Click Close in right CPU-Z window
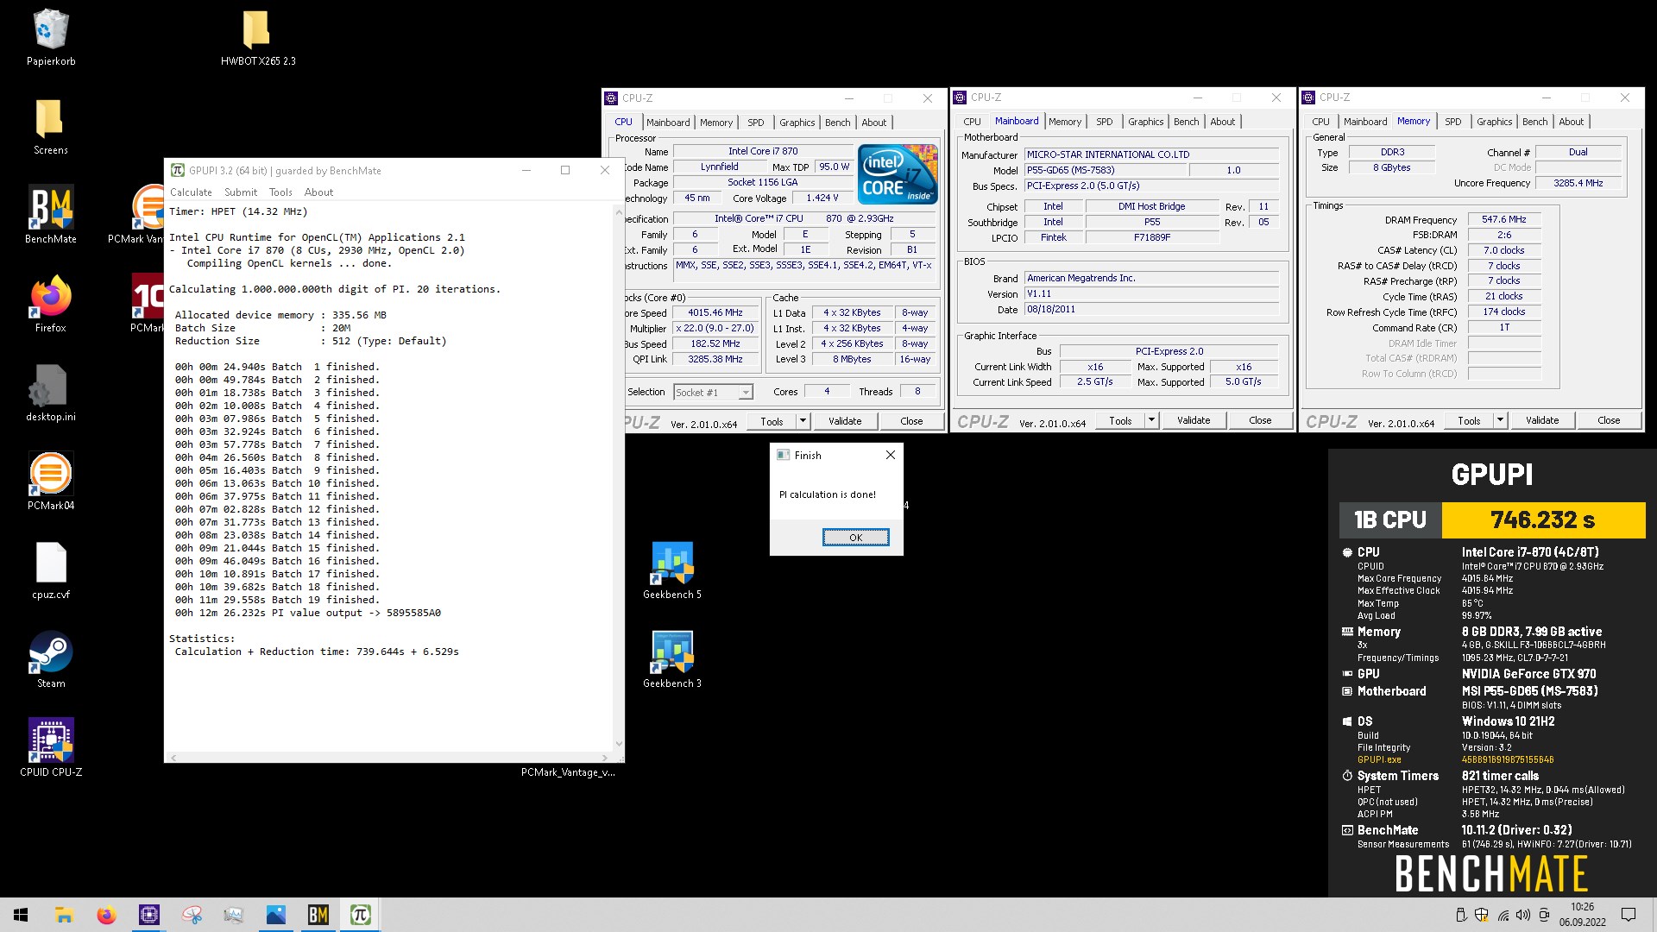This screenshot has width=1657, height=932. 1609,420
